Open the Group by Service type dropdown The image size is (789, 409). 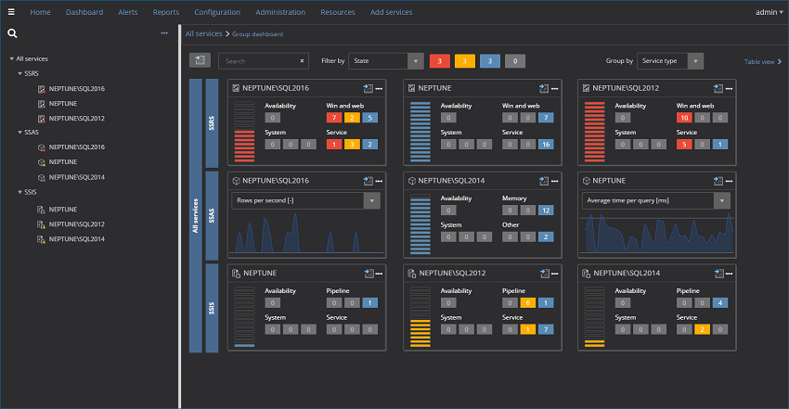670,61
